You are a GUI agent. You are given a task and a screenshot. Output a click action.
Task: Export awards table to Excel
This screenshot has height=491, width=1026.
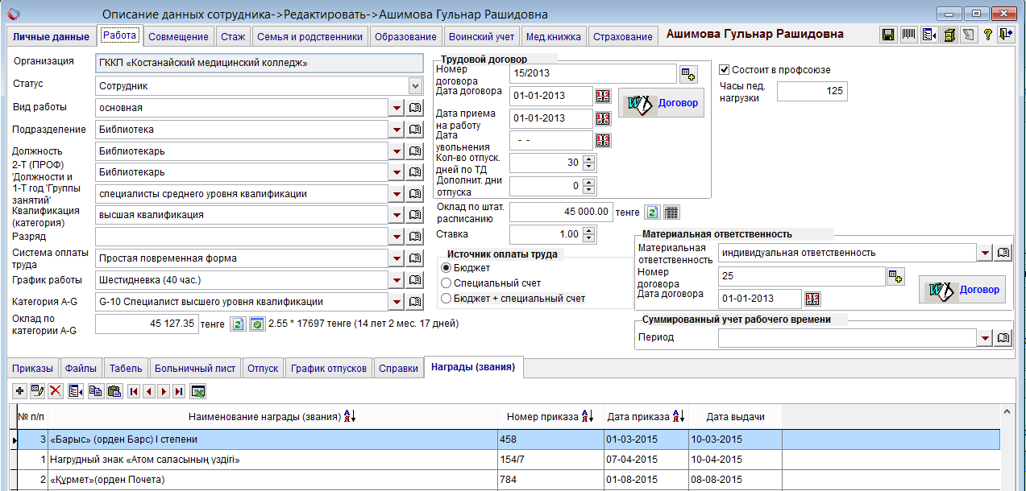[x=197, y=391]
